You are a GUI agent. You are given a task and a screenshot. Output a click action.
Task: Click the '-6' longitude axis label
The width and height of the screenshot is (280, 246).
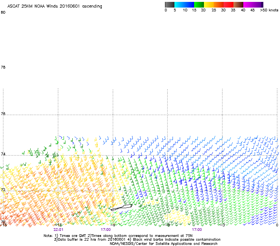[167, 225]
